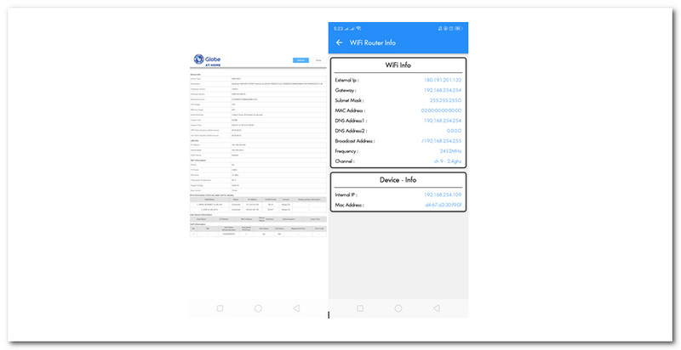Tap the right phone's square recents button
Viewport: 681px width, 350px height.
point(360,308)
